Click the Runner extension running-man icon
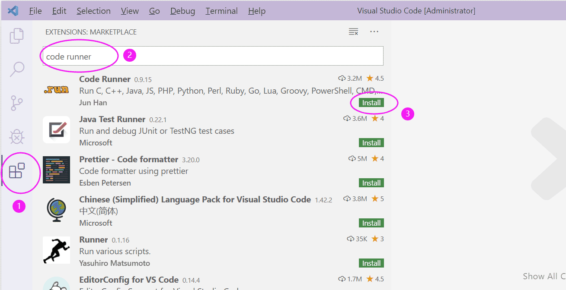Viewport: 566px width, 290px height. tap(57, 250)
